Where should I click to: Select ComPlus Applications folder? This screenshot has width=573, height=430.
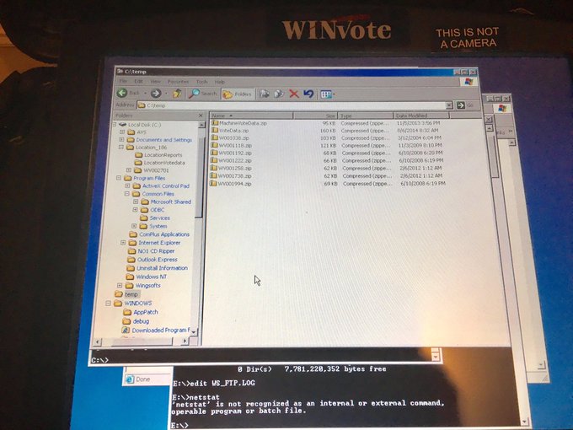(x=159, y=234)
